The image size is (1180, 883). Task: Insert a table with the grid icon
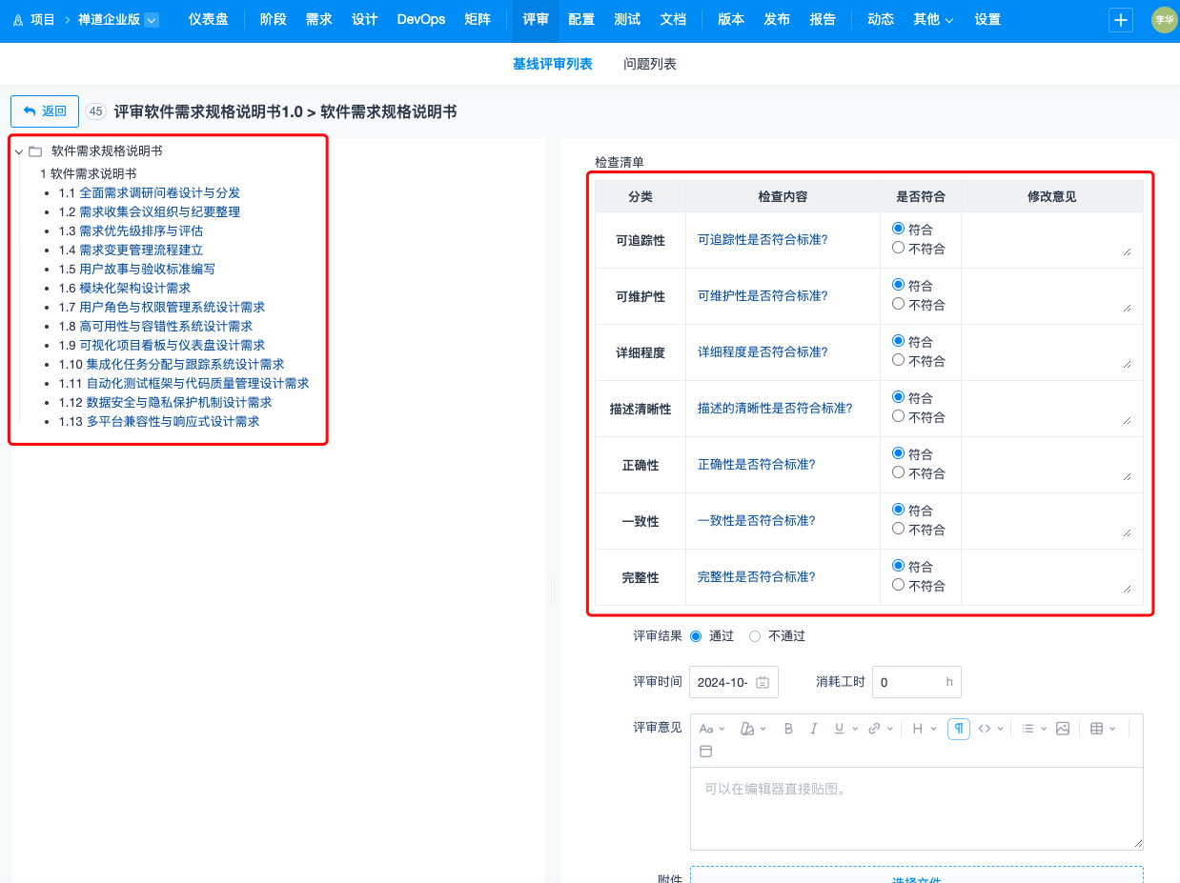(1097, 729)
